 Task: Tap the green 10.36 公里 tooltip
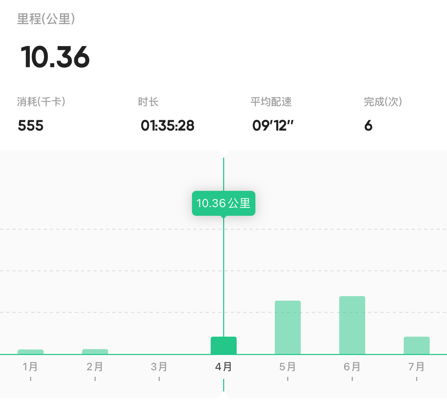pyautogui.click(x=223, y=203)
